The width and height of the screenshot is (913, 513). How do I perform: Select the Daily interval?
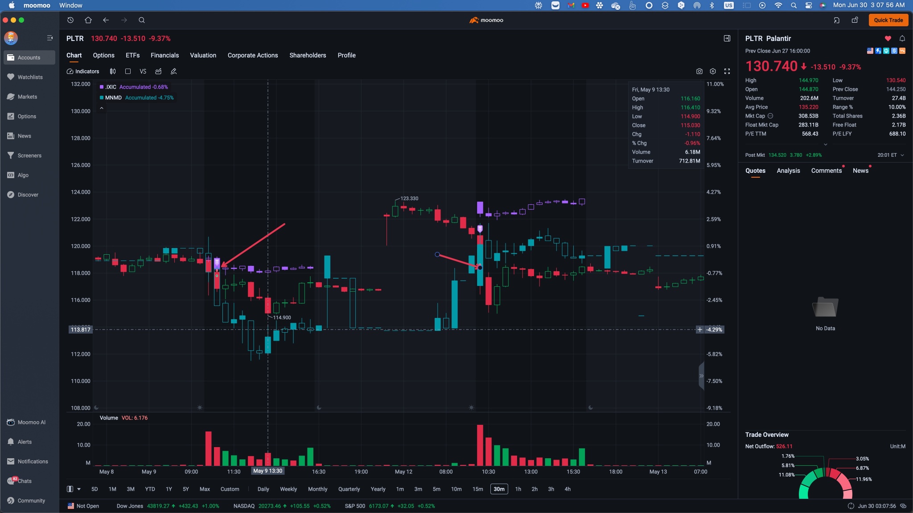263,489
